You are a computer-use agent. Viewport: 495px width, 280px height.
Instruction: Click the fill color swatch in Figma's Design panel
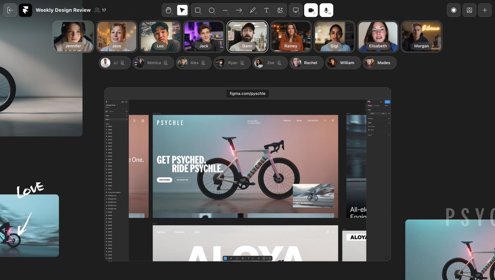pos(369,113)
